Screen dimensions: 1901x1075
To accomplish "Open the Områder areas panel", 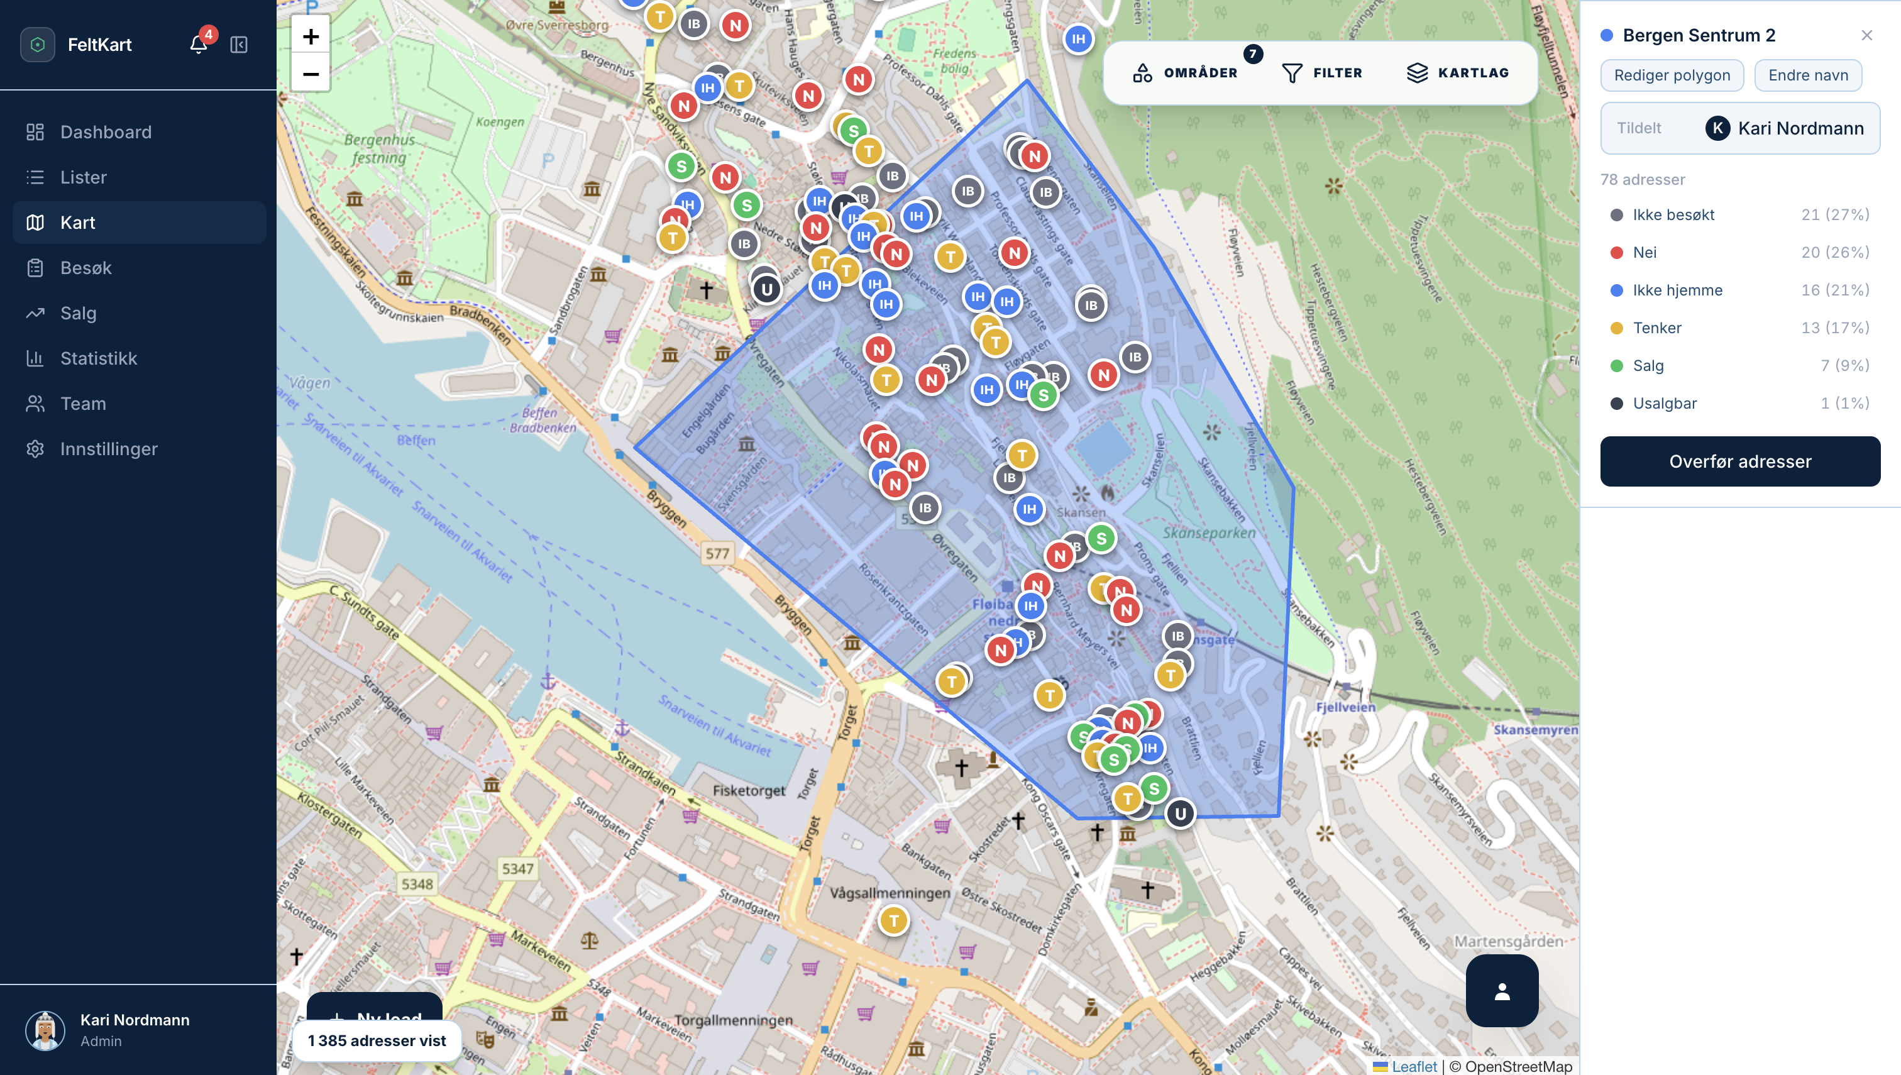I will [1185, 72].
